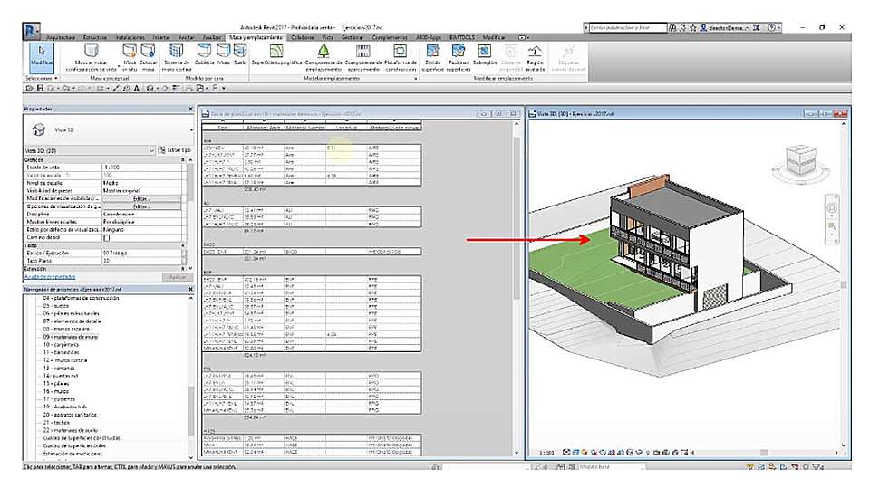Click the Aplicar button in Propiedades
Viewport: 870px width, 498px height.
[177, 277]
